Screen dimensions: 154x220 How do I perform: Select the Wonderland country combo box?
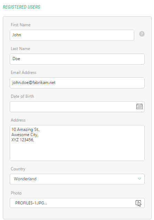pyautogui.click(x=77, y=179)
